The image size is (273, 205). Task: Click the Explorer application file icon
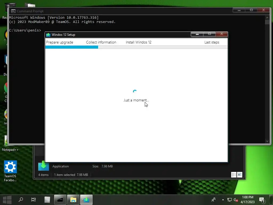(43, 166)
